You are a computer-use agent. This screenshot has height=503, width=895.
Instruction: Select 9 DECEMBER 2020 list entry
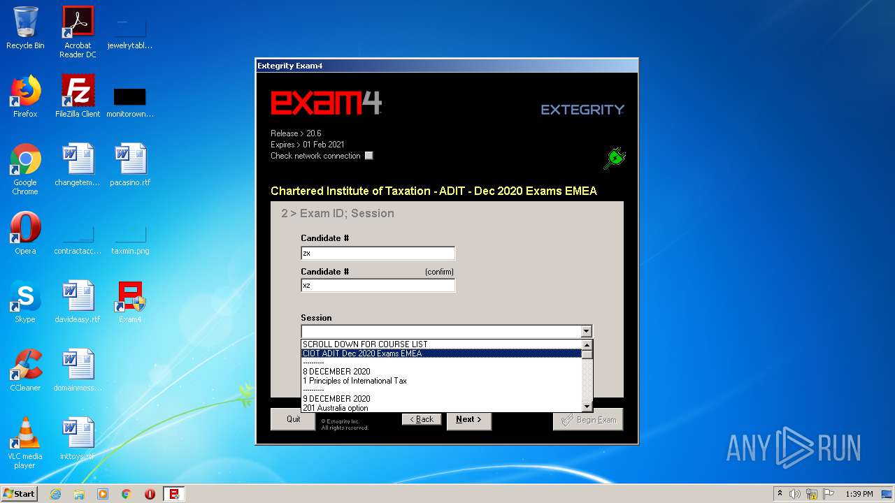(441, 399)
